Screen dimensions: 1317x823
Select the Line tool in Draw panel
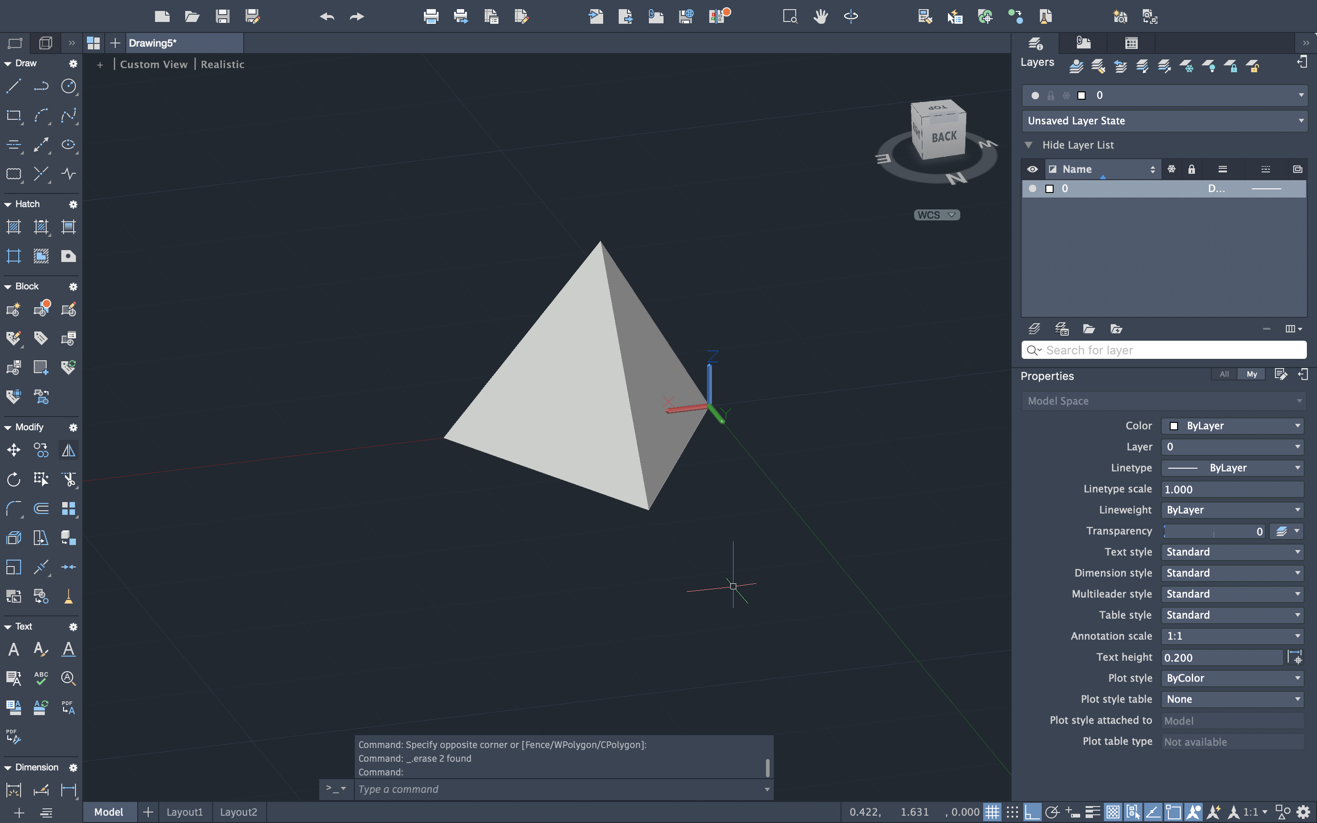pos(14,86)
